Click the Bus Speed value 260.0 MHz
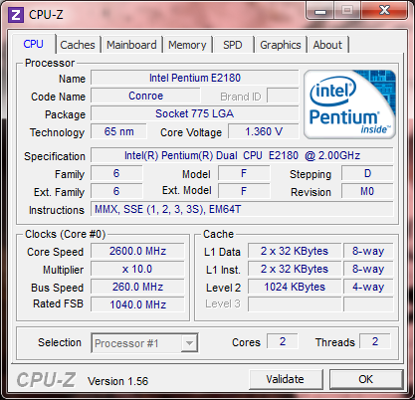Image resolution: width=415 pixels, height=400 pixels. [x=137, y=287]
